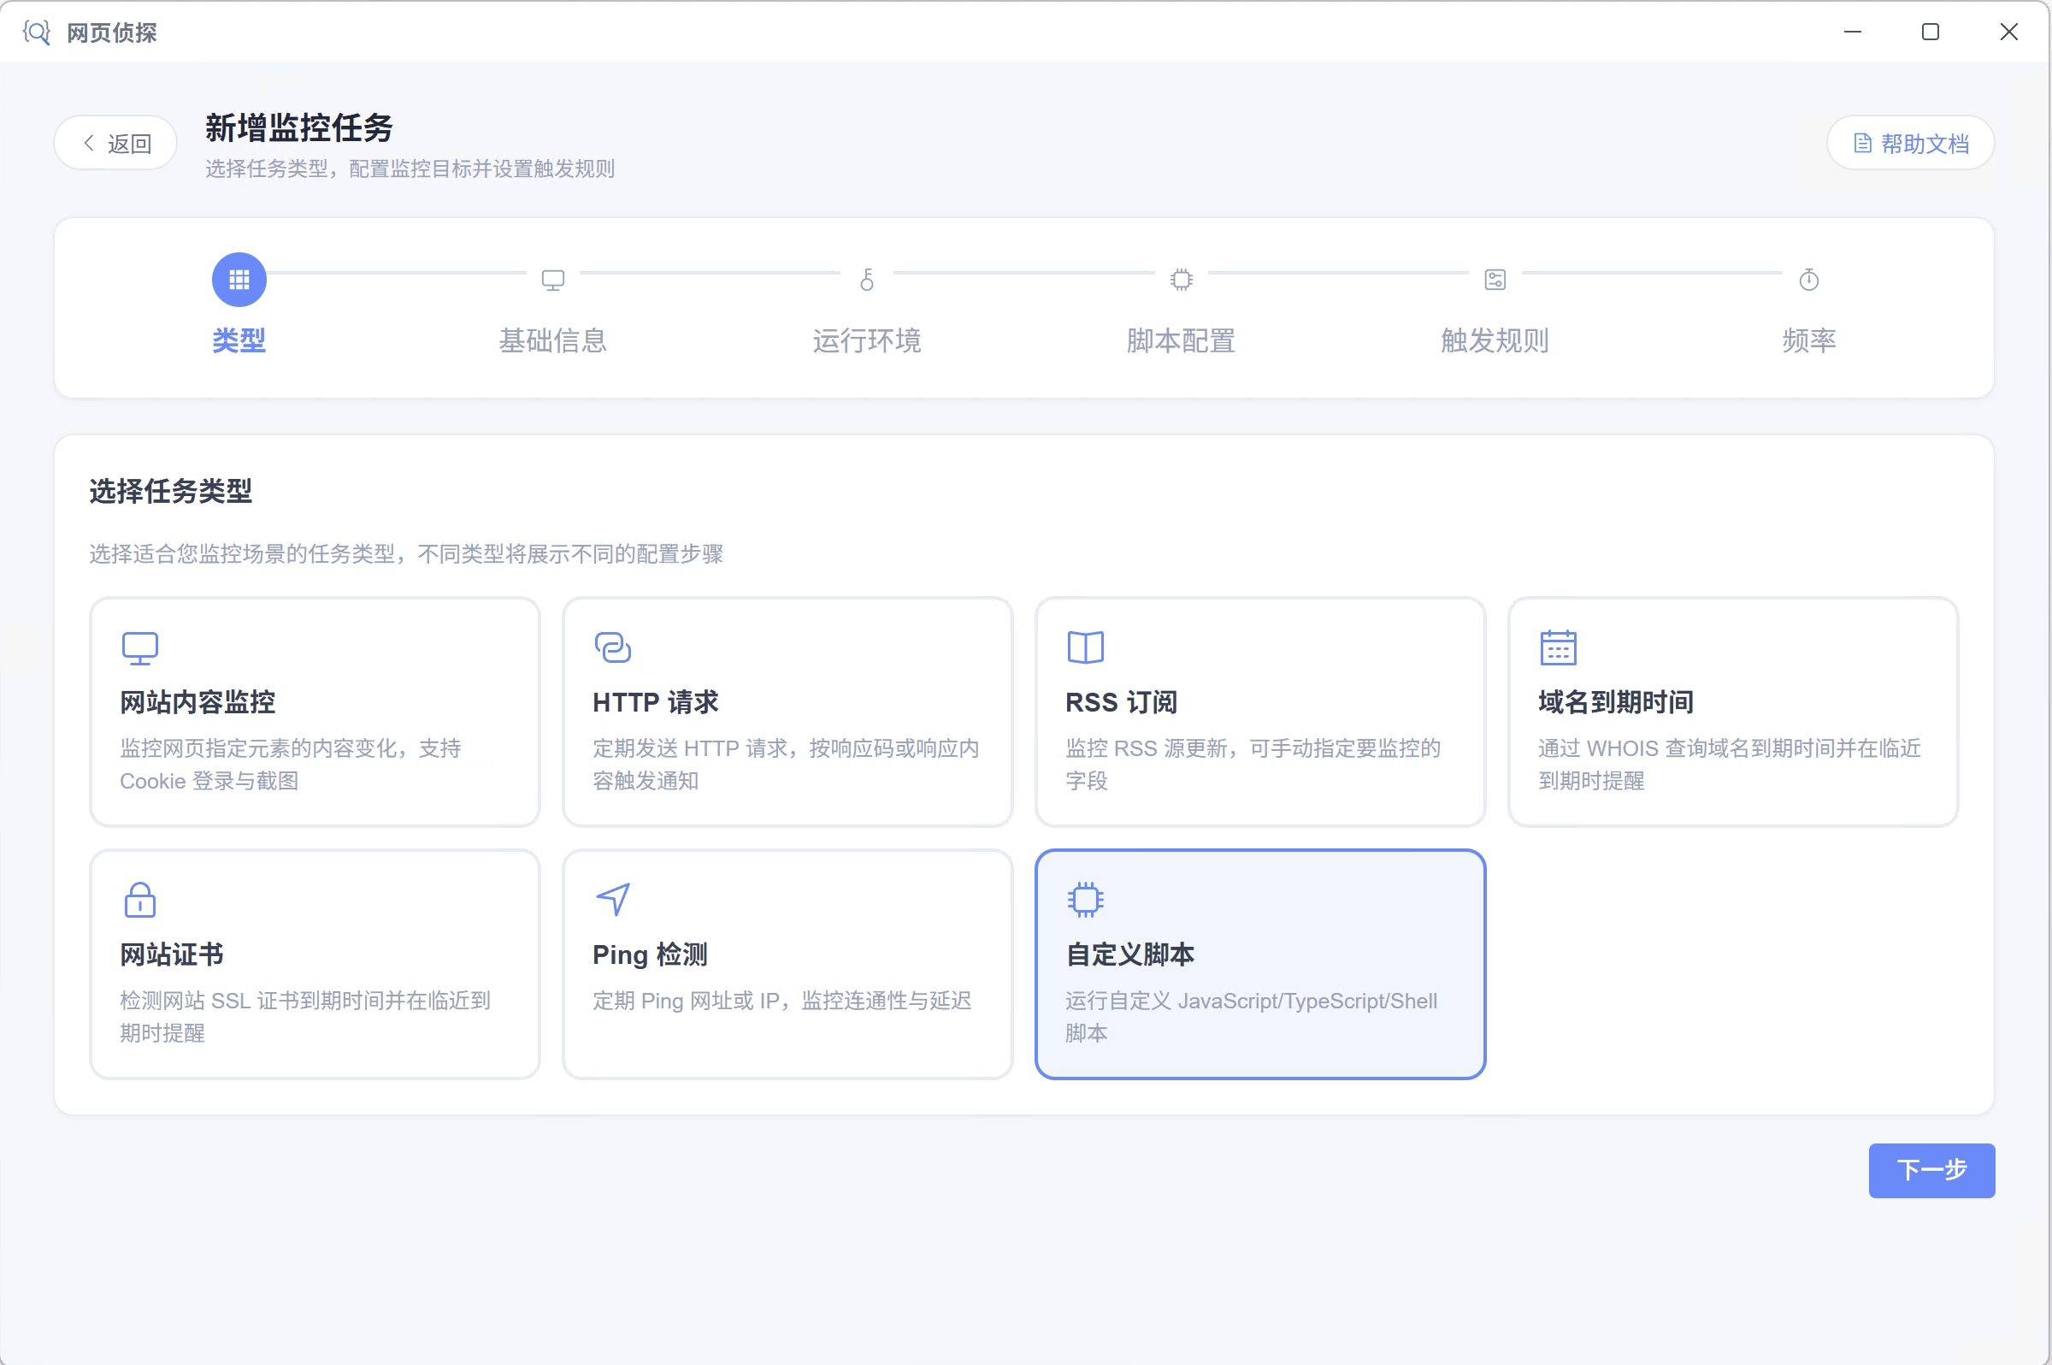The width and height of the screenshot is (2052, 1365).
Task: Click the link icon in HTTP 请求 card
Action: [613, 647]
